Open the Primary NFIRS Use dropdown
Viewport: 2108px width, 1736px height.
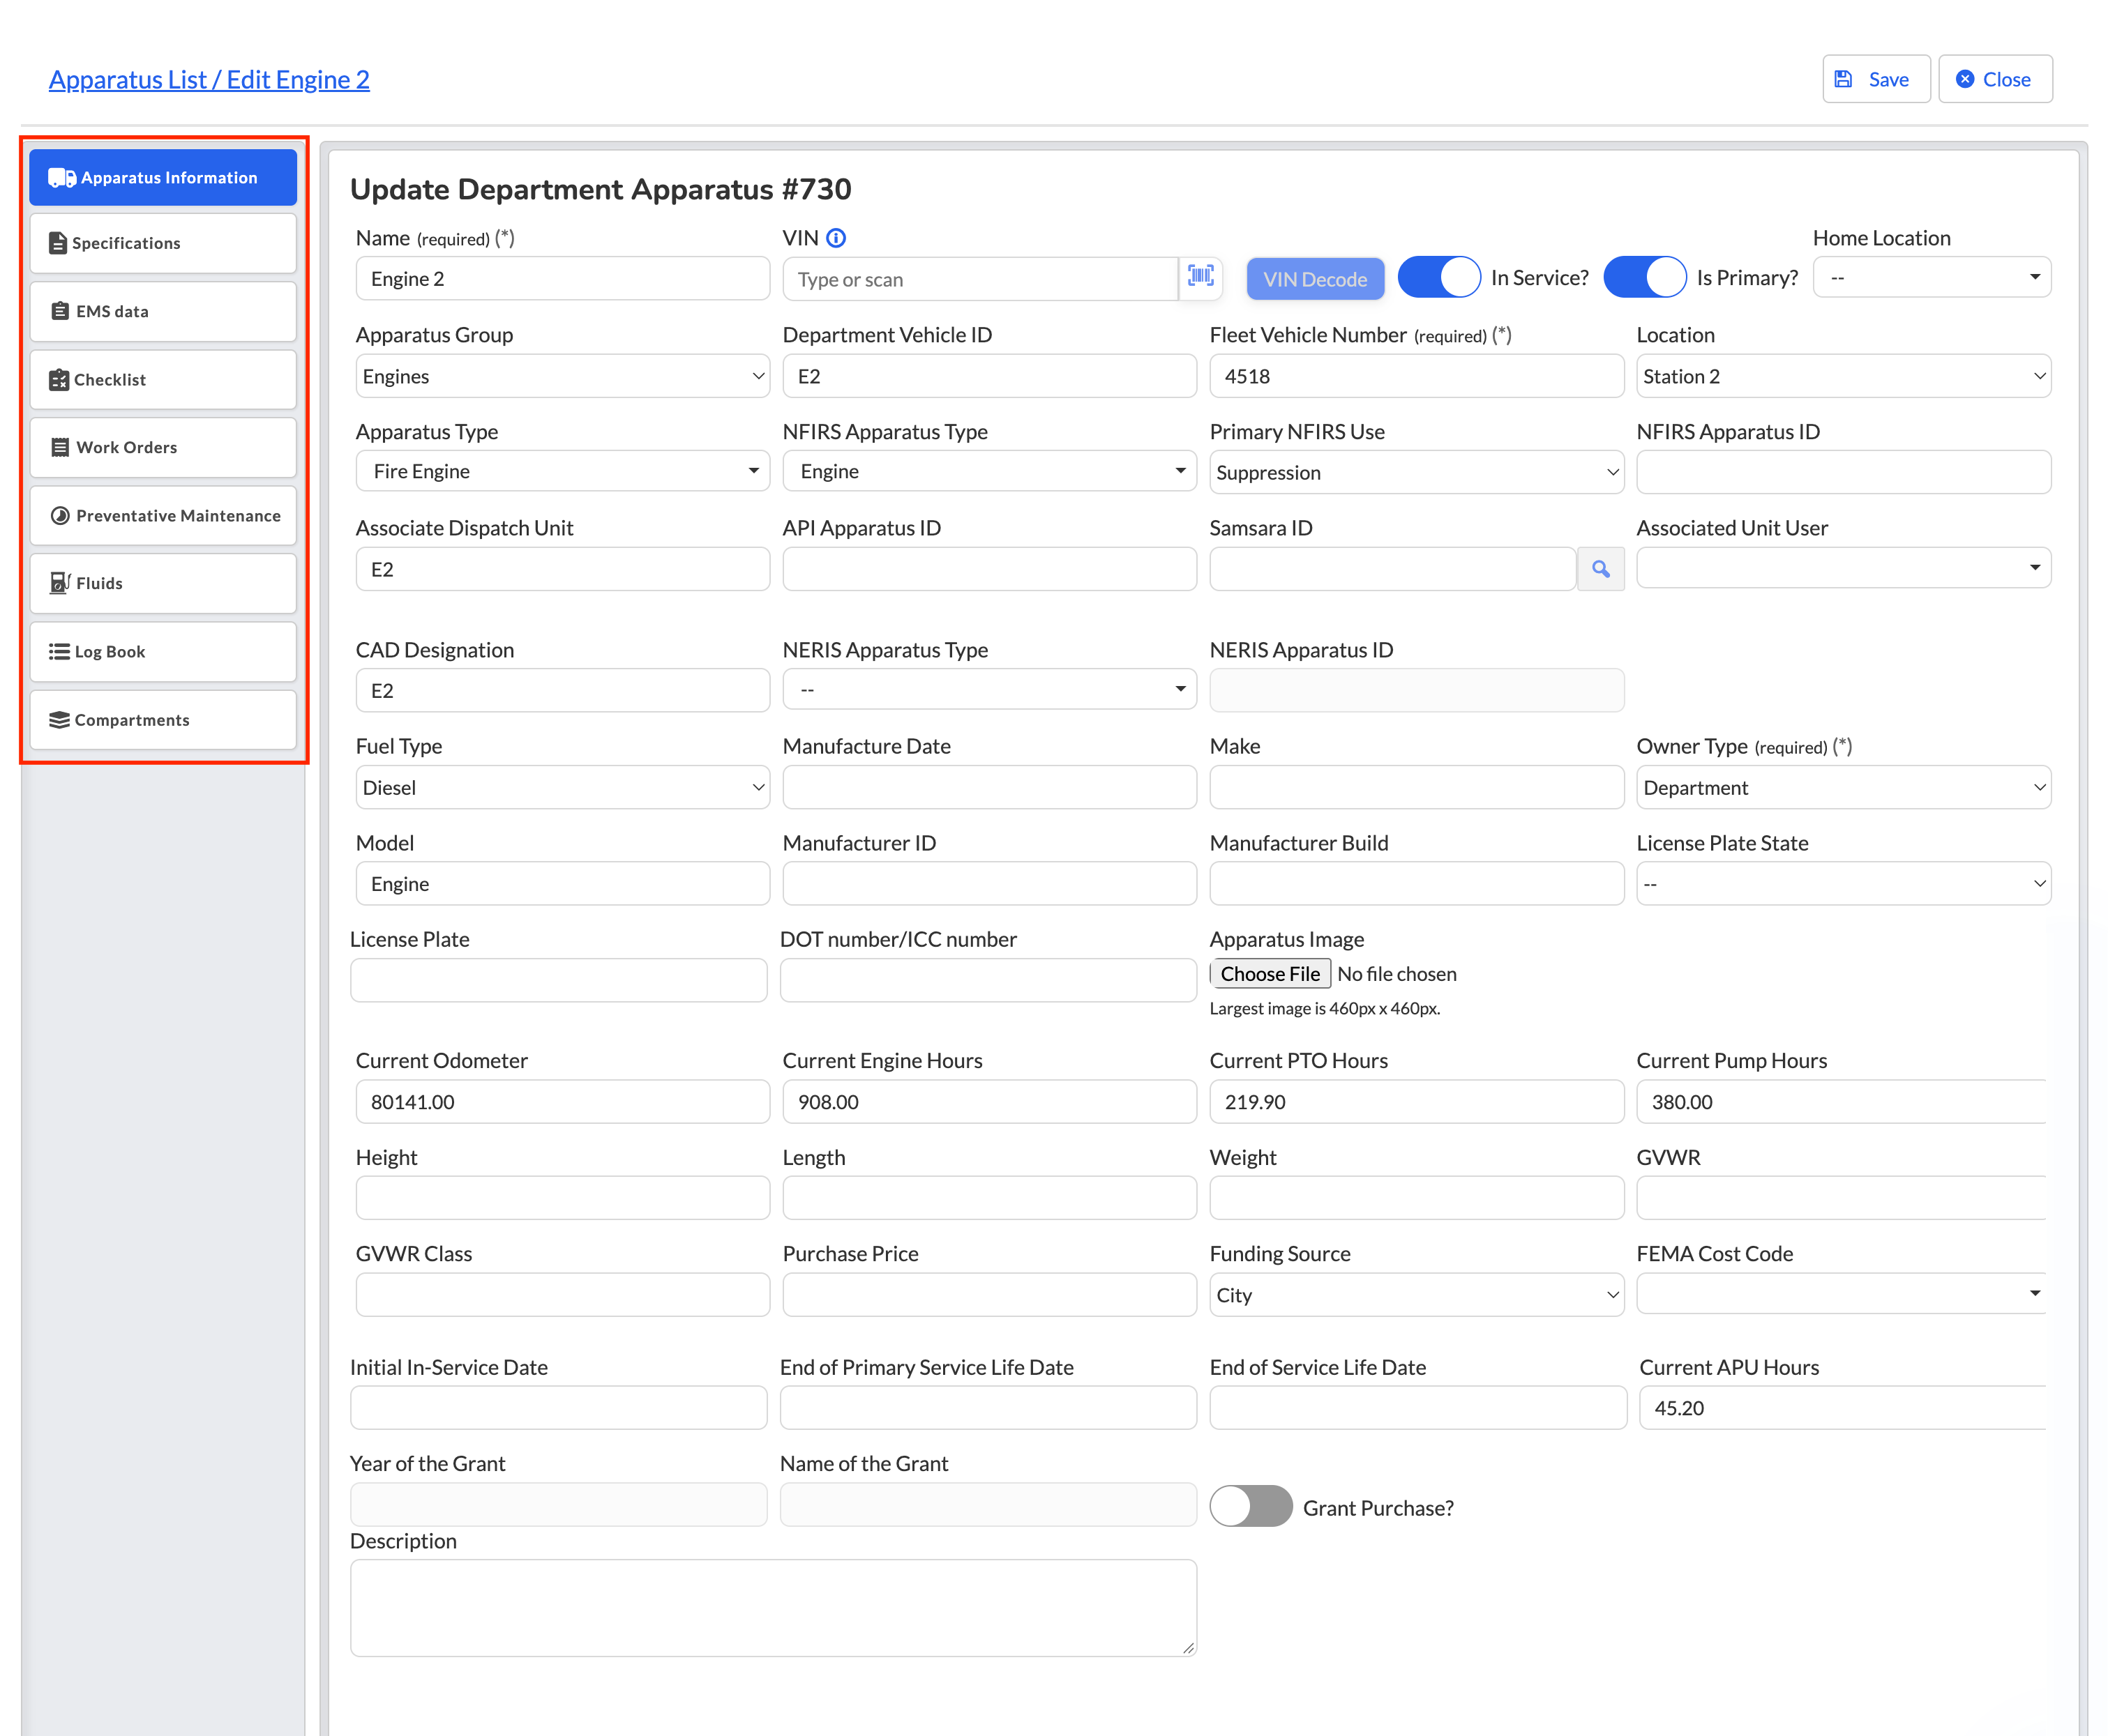tap(1417, 472)
